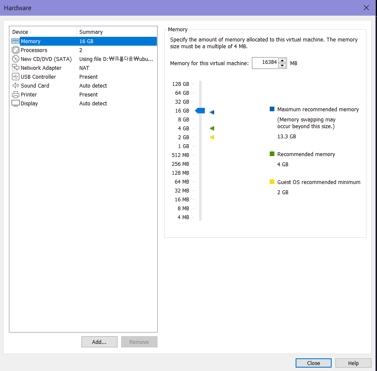Click the Processors chip icon
Screen dimensions: 377x371
click(x=16, y=50)
